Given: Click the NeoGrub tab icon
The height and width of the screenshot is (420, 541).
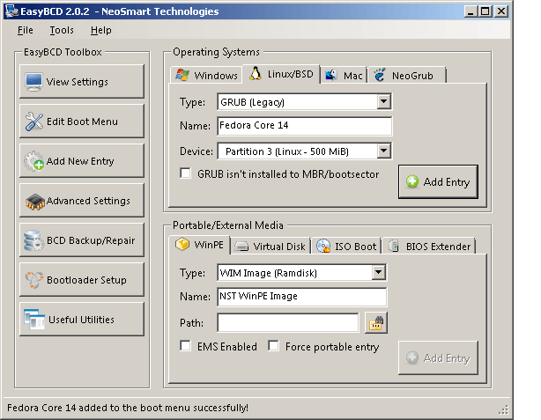Looking at the screenshot, I should coord(380,75).
